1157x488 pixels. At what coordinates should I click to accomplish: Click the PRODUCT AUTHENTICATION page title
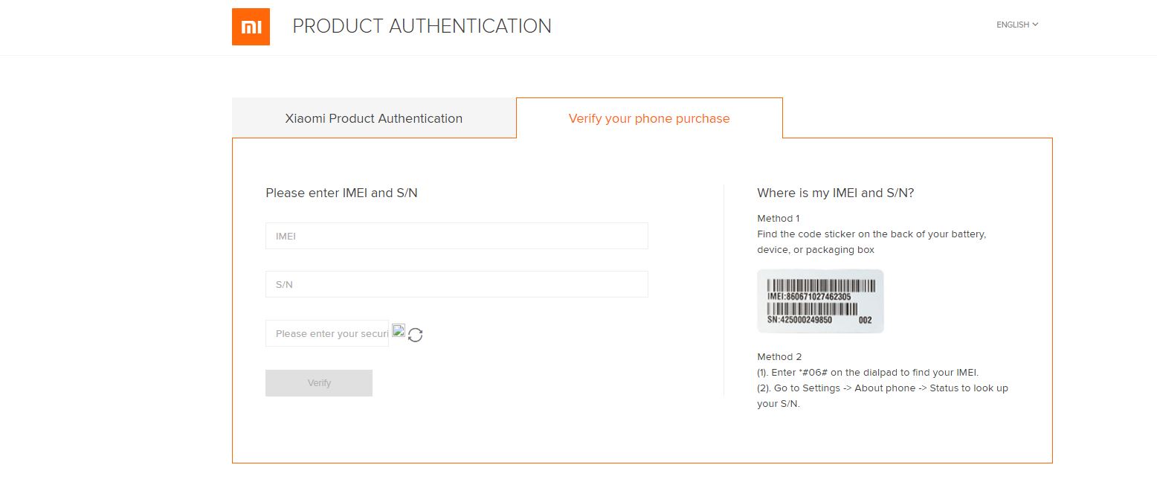pos(422,26)
